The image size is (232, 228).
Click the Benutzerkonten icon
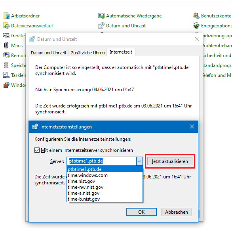[196, 16]
